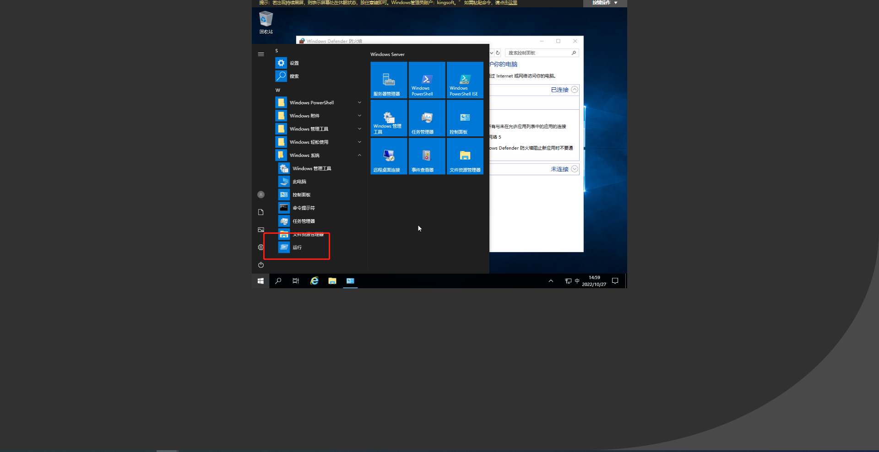Viewport: 879px width, 452px height.
Task: Click the power button in start menu
Action: pyautogui.click(x=261, y=265)
